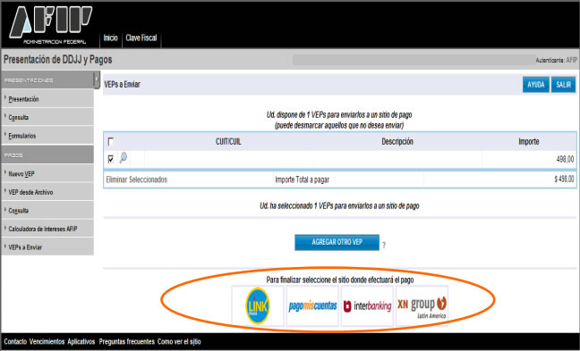Select Nuevo VEP in the sidebar
The image size is (580, 351).
(21, 174)
